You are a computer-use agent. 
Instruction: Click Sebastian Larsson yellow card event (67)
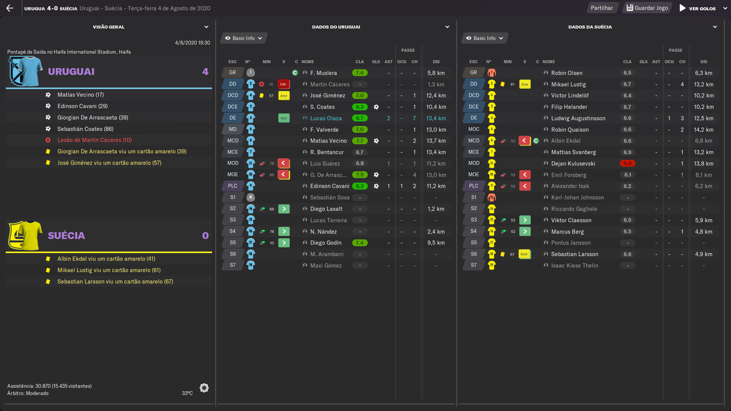(109, 282)
